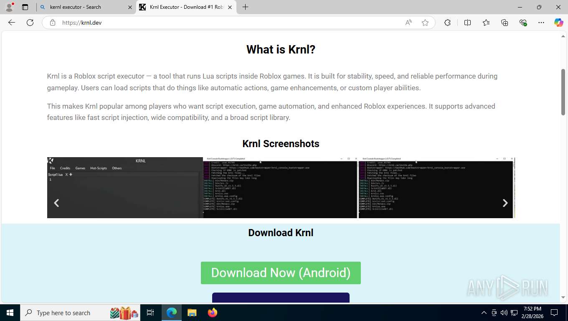Click the Download Krnl heading
Viewport: 568px width, 321px height.
(281, 233)
